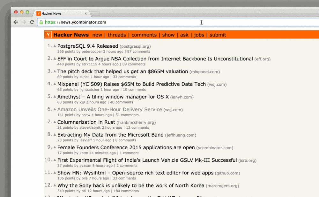
Task: Click the Hacker News title link
Action: (71, 35)
